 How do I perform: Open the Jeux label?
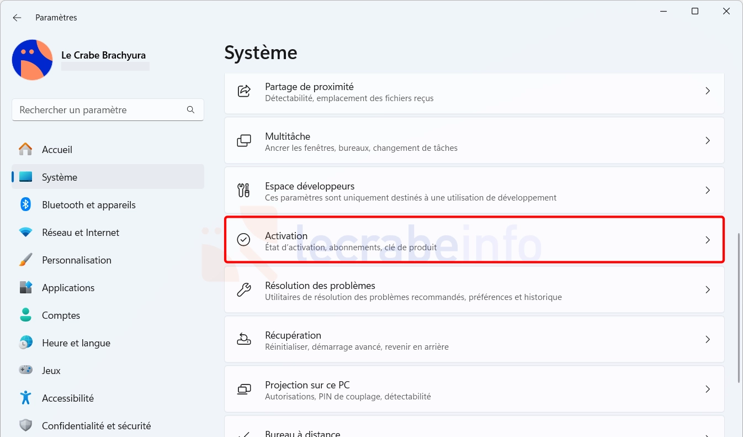[x=51, y=371]
